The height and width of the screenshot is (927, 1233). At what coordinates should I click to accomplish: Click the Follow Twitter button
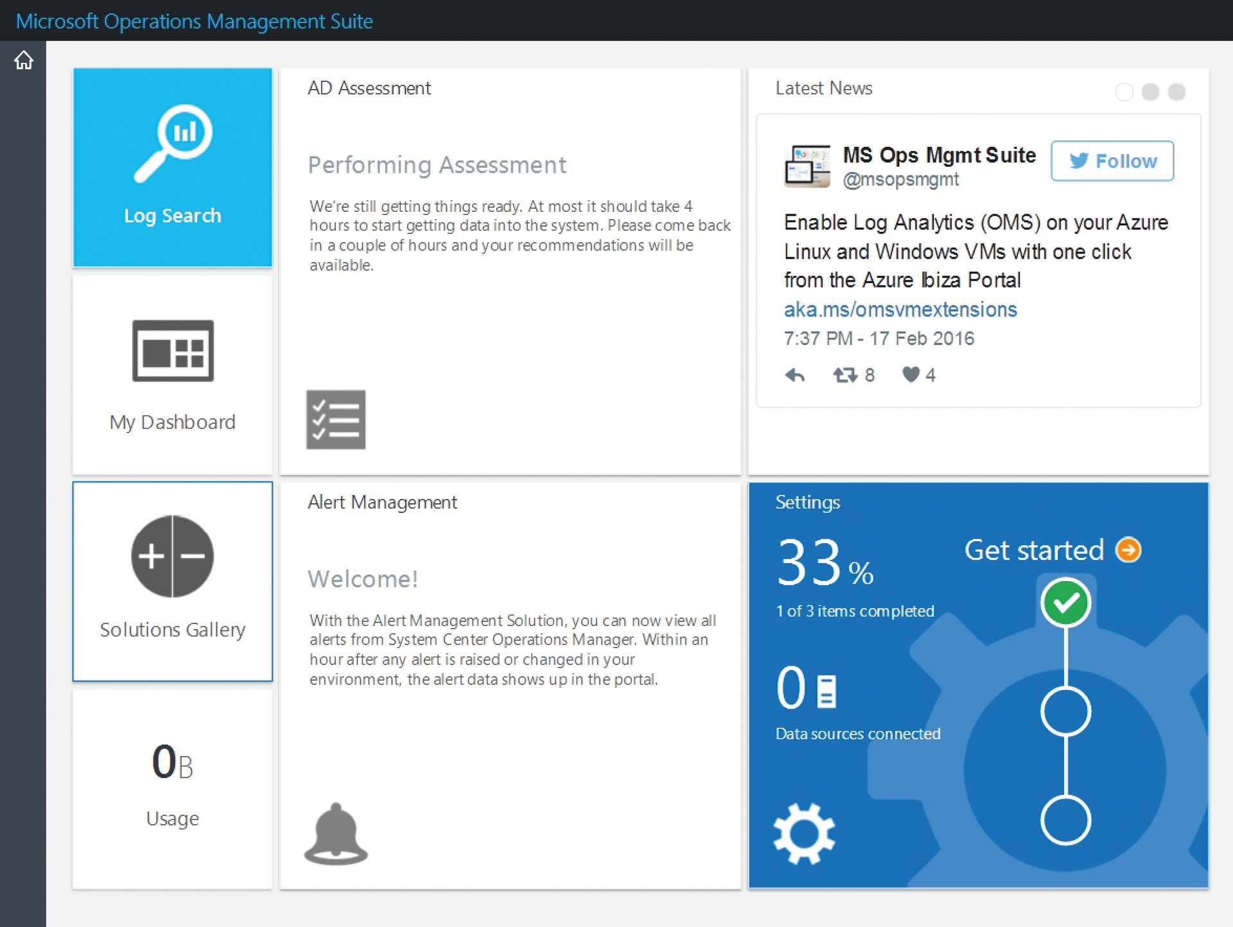pyautogui.click(x=1112, y=161)
